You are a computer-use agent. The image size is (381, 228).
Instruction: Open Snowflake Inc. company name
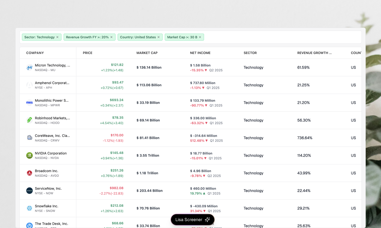(46, 206)
